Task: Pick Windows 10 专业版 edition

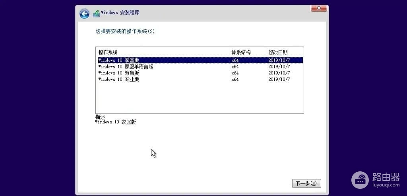Action: click(x=200, y=80)
